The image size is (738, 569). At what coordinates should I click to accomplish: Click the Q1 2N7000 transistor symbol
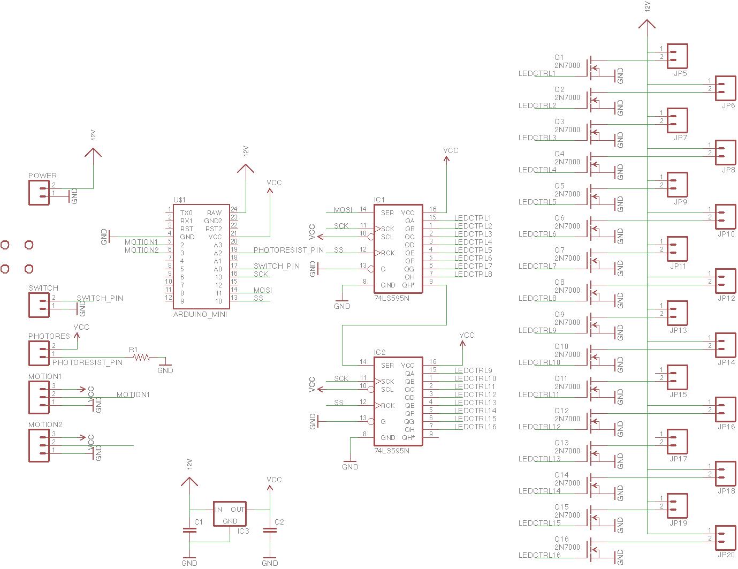point(593,68)
